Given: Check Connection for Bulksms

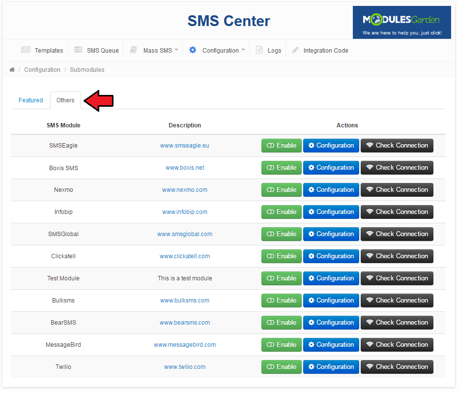Looking at the screenshot, I should tap(397, 301).
